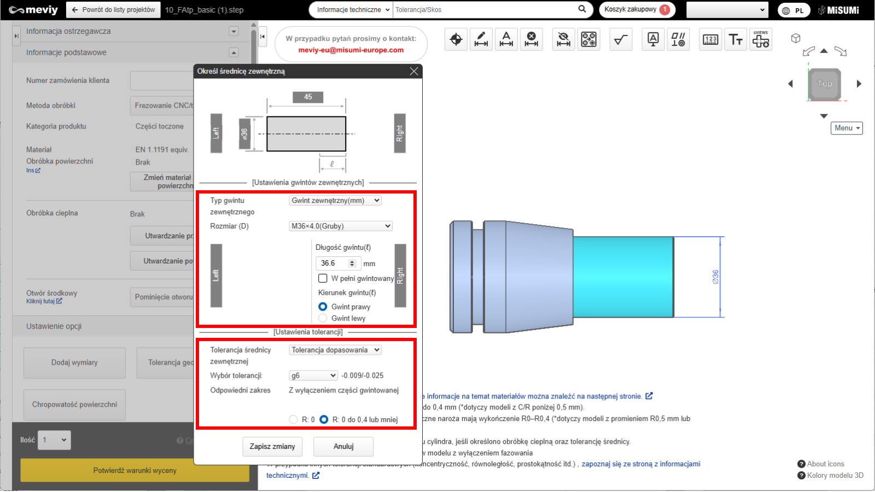Click the edit dimension pencil tool icon

481,39
